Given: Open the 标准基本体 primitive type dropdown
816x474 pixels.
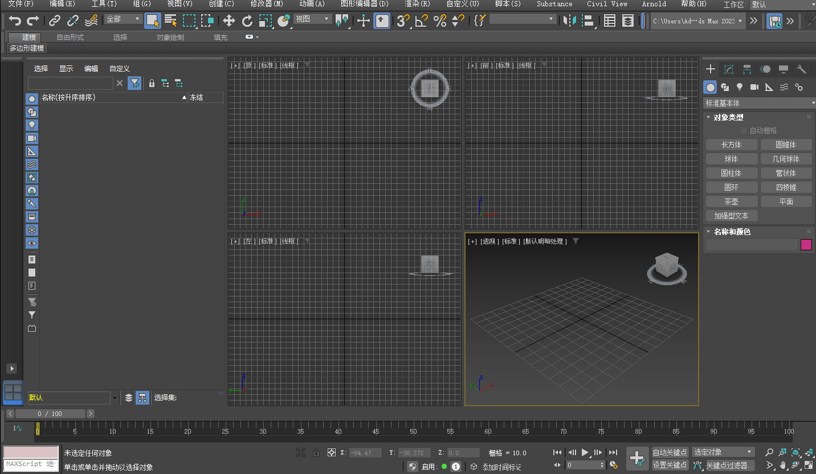Looking at the screenshot, I should tap(759, 103).
